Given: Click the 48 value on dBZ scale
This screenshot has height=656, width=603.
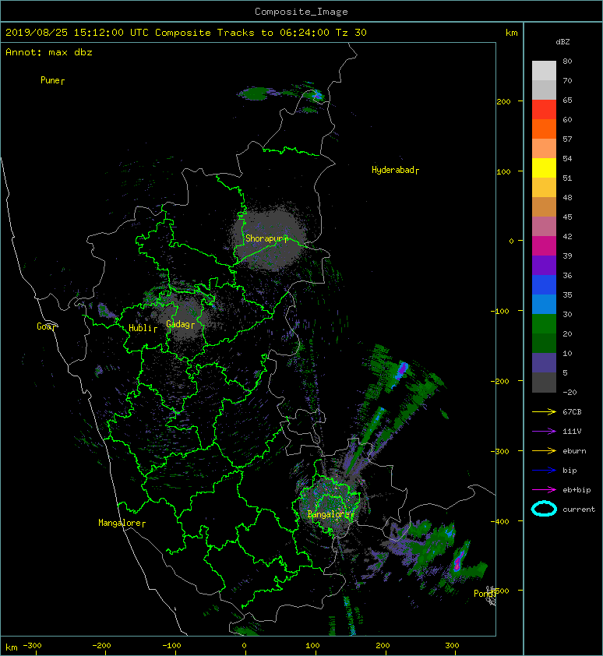Looking at the screenshot, I should click(567, 197).
